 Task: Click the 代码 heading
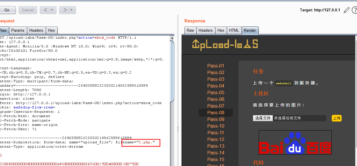tap(258, 163)
